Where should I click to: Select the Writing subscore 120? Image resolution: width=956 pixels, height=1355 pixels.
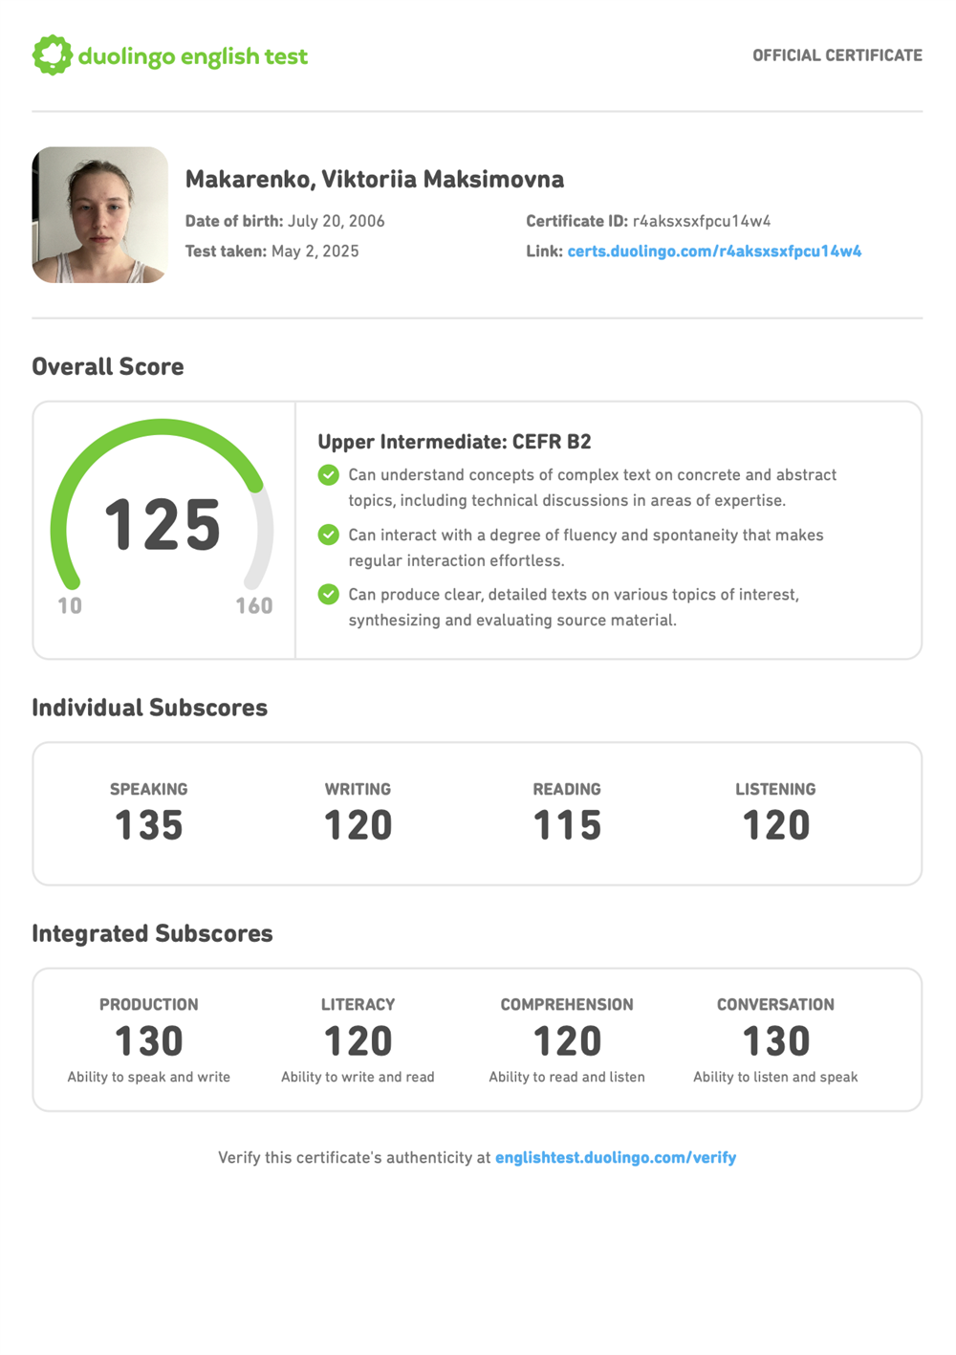(358, 825)
